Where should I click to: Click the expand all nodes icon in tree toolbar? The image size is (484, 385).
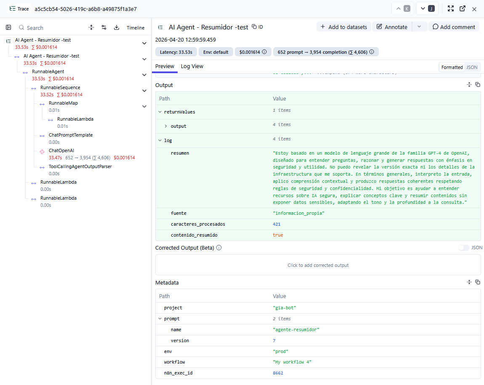point(91,27)
